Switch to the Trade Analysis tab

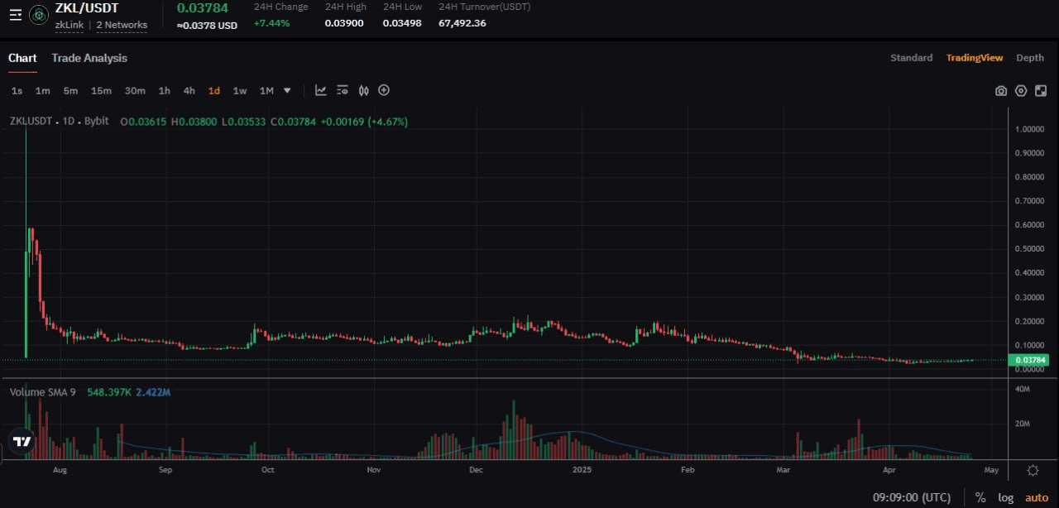click(x=89, y=58)
